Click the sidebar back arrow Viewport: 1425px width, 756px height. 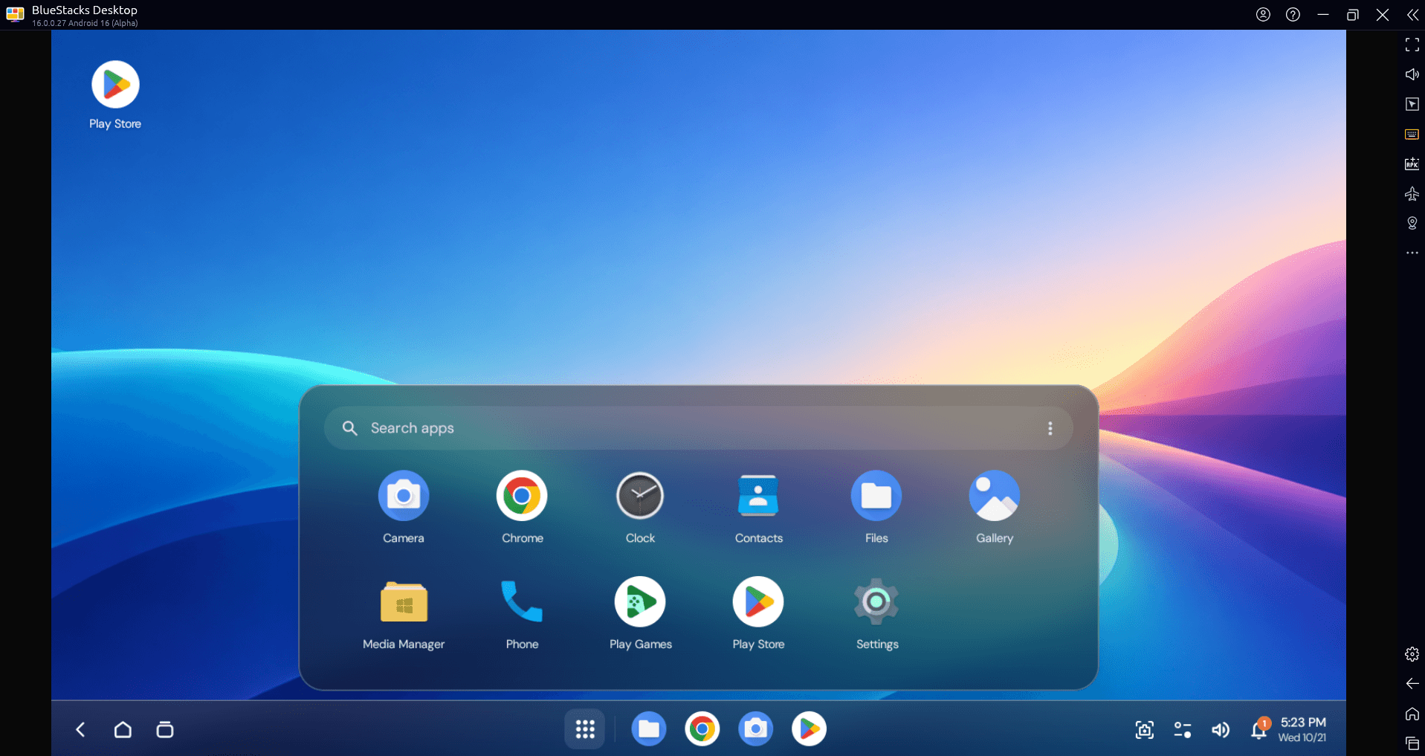point(1412,684)
